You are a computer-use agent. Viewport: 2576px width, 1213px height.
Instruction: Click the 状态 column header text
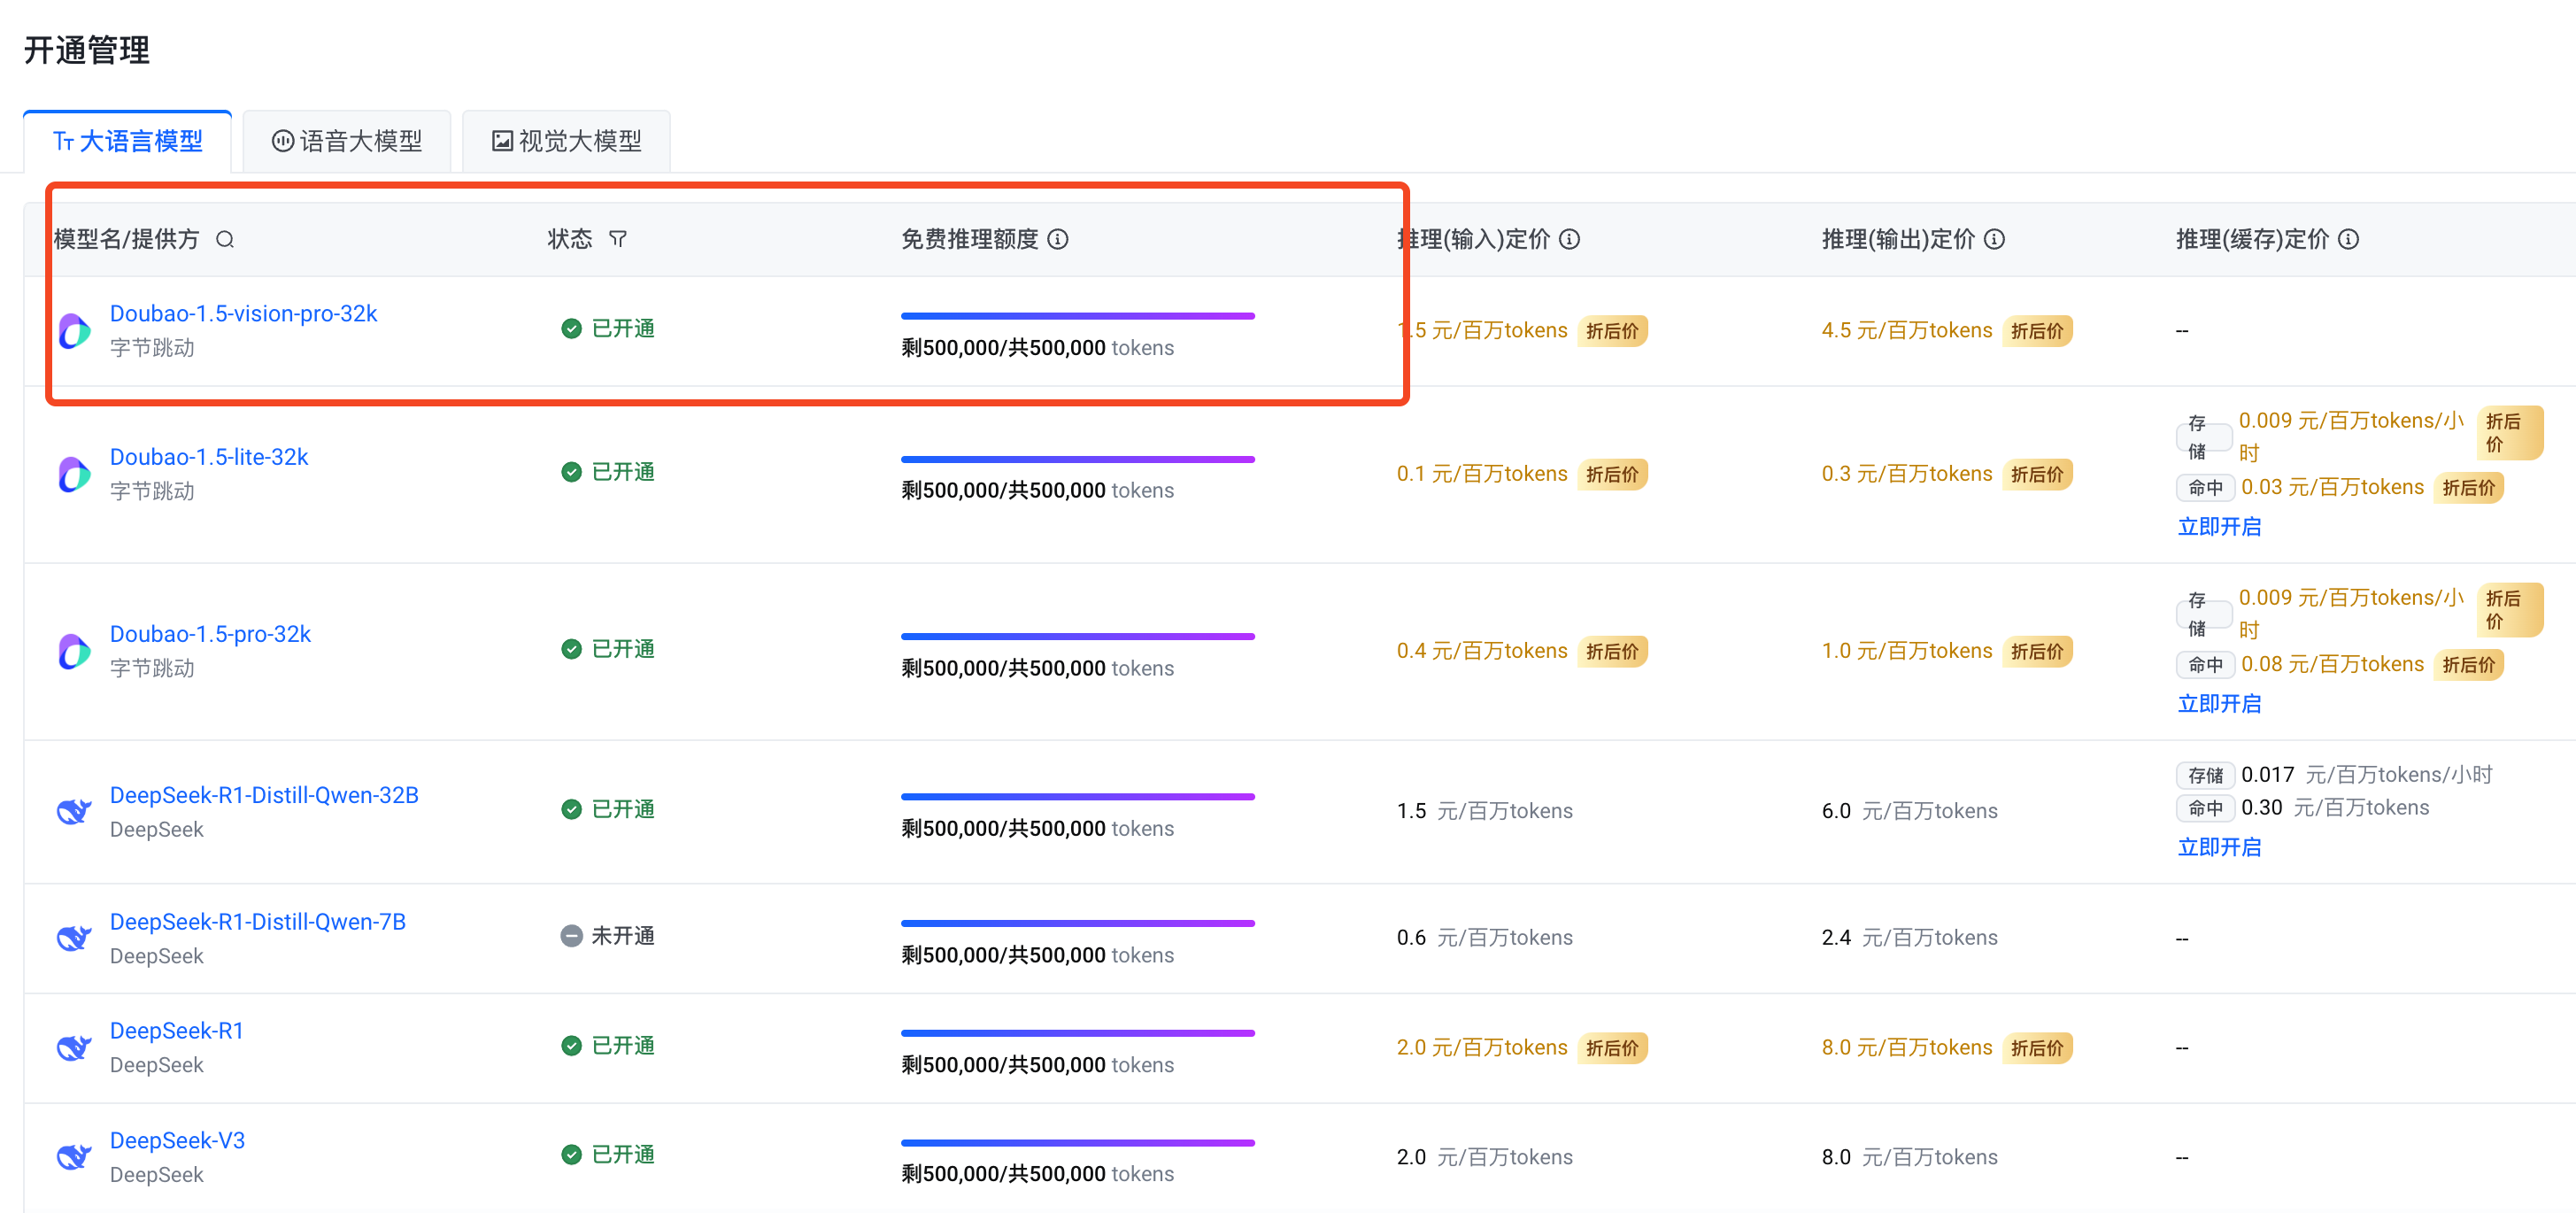570,239
